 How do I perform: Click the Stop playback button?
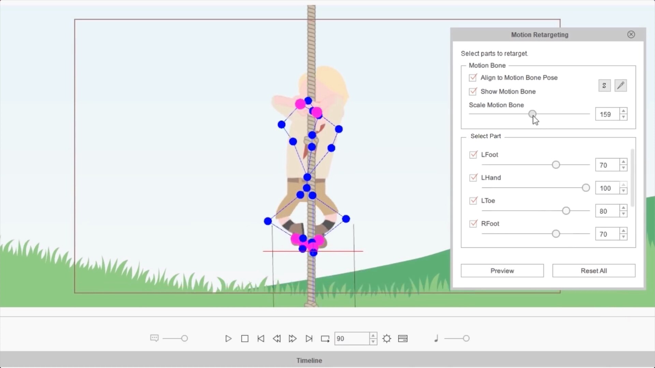click(x=245, y=338)
